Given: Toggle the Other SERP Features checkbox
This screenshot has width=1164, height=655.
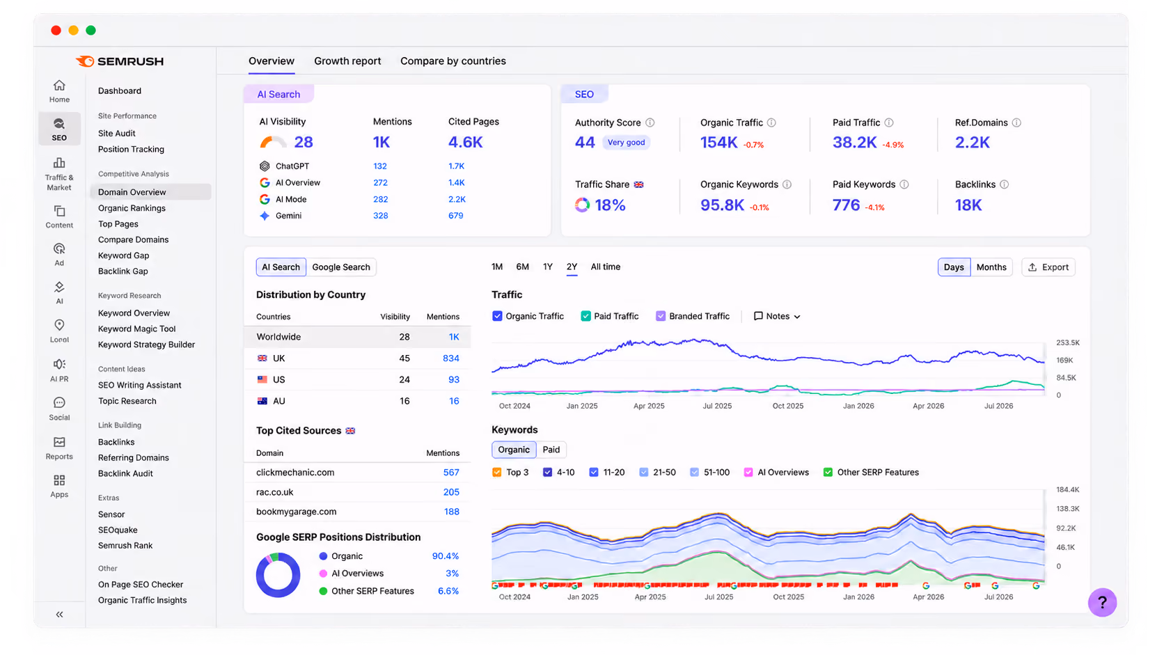Looking at the screenshot, I should [828, 472].
